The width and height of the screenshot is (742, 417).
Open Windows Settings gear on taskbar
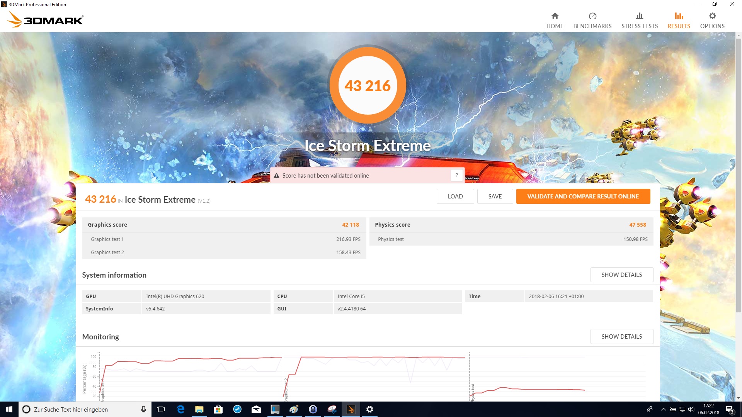369,409
